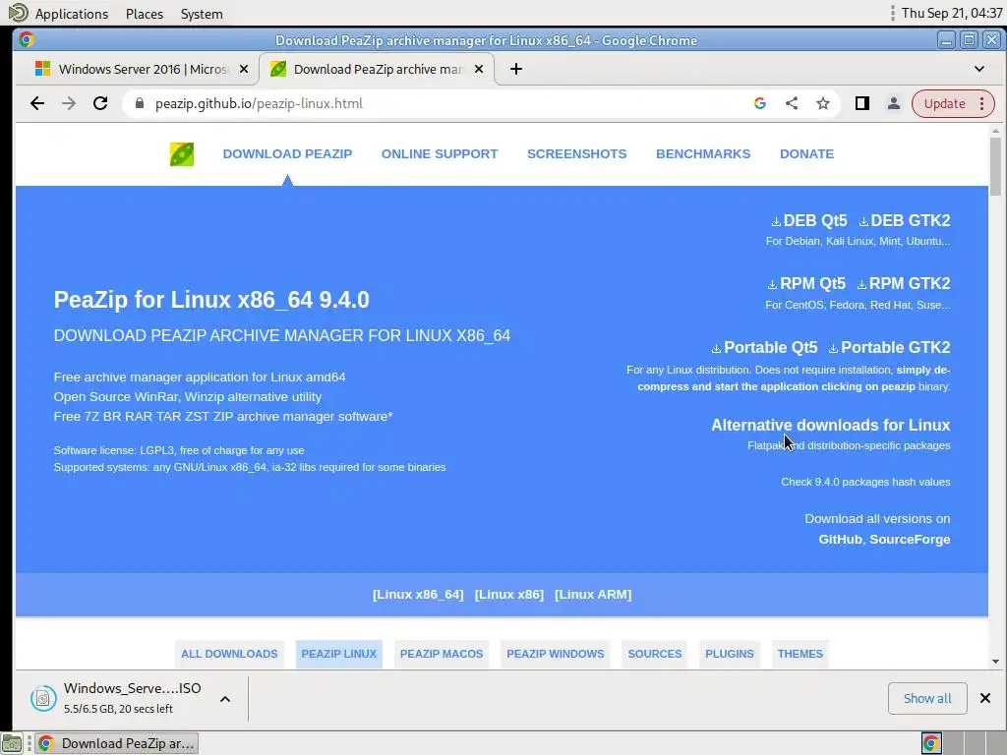
Task: Download the DEB GTK2 package
Action: pos(905,221)
